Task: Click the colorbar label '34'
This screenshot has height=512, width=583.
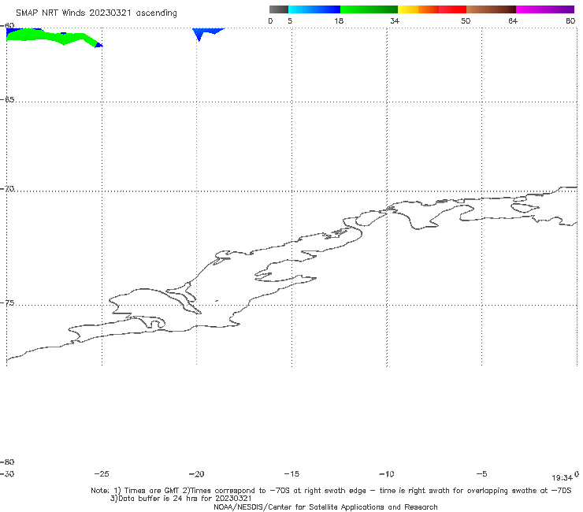Action: (395, 20)
